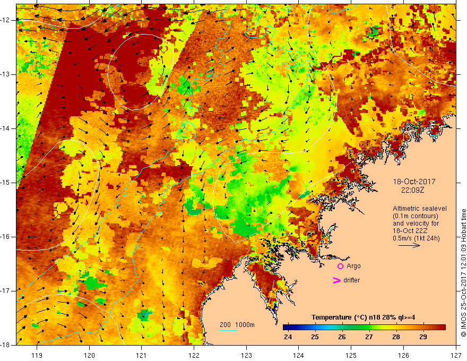467x361 pixels.
Task: Click the latitude axis label -17
Action: 5,291
